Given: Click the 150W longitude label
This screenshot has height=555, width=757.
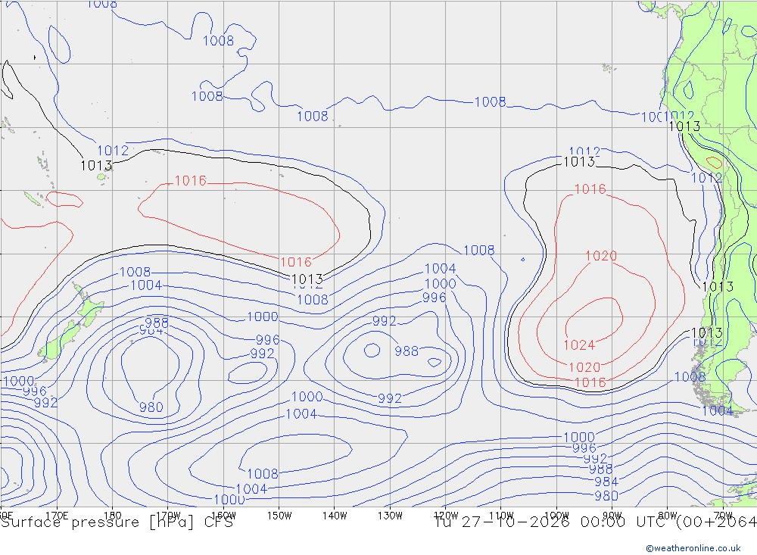Looking at the screenshot, I should tap(279, 516).
